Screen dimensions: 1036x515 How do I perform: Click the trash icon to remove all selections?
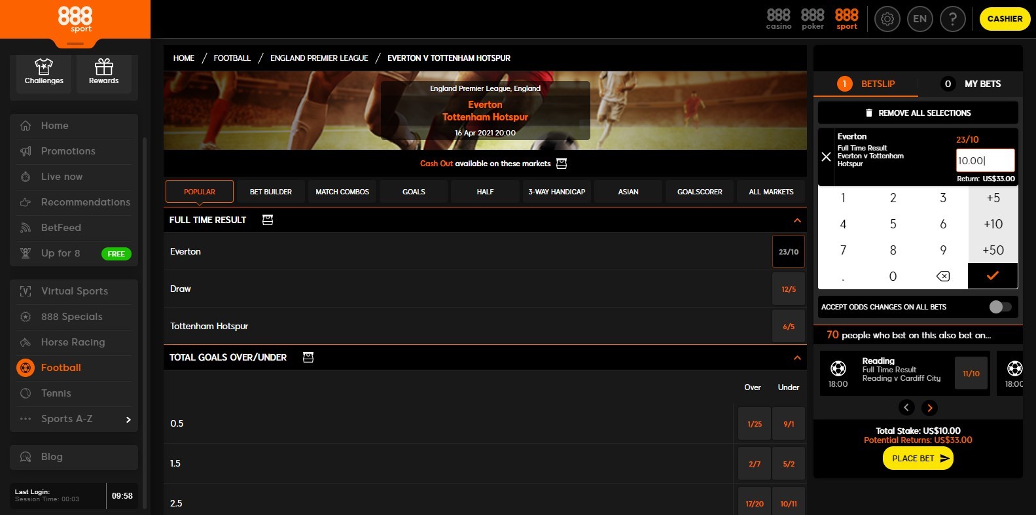click(x=869, y=113)
